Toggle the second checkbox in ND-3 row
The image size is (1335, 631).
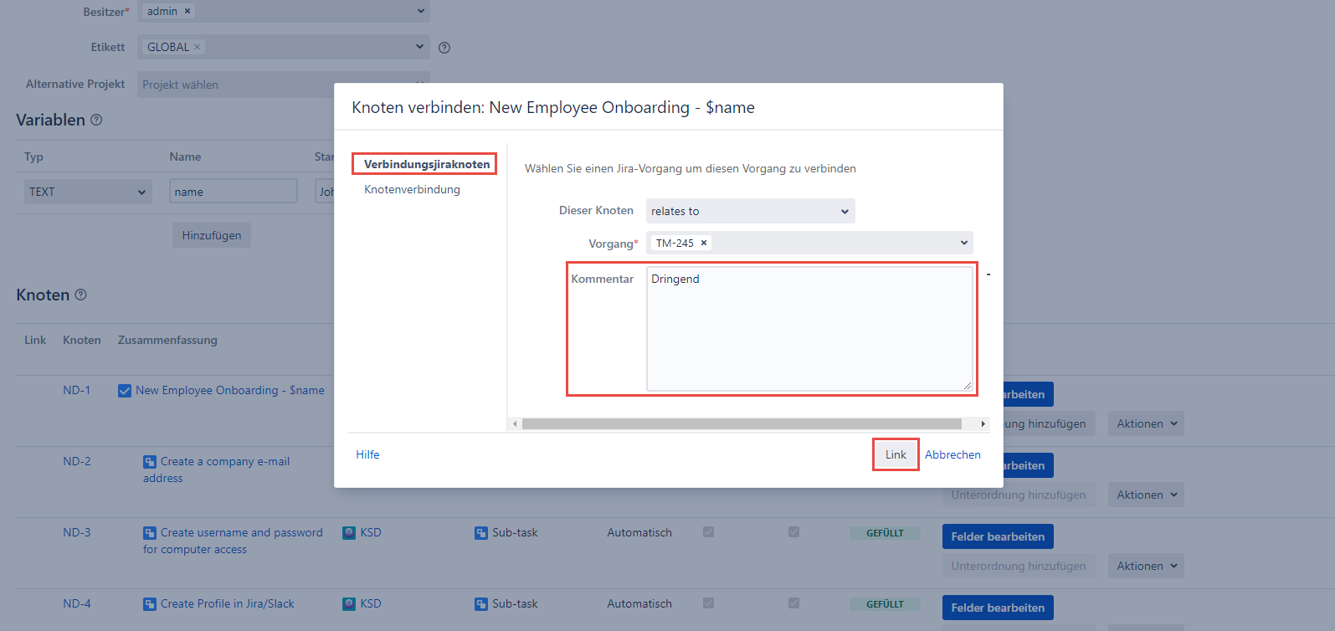point(793,532)
